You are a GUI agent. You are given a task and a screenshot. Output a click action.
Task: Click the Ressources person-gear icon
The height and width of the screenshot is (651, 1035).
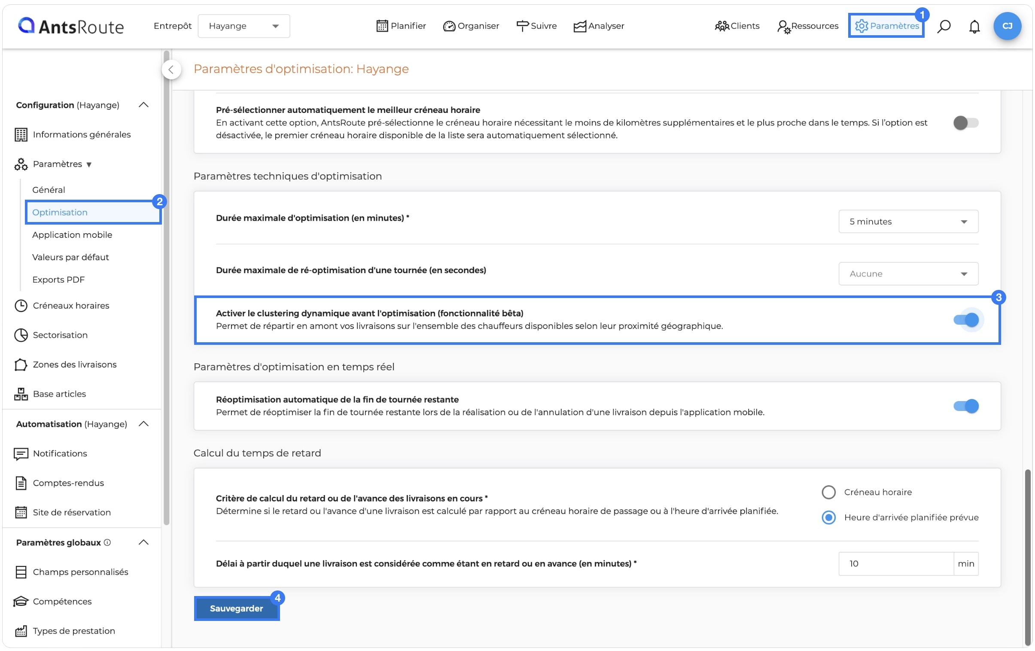[784, 27]
